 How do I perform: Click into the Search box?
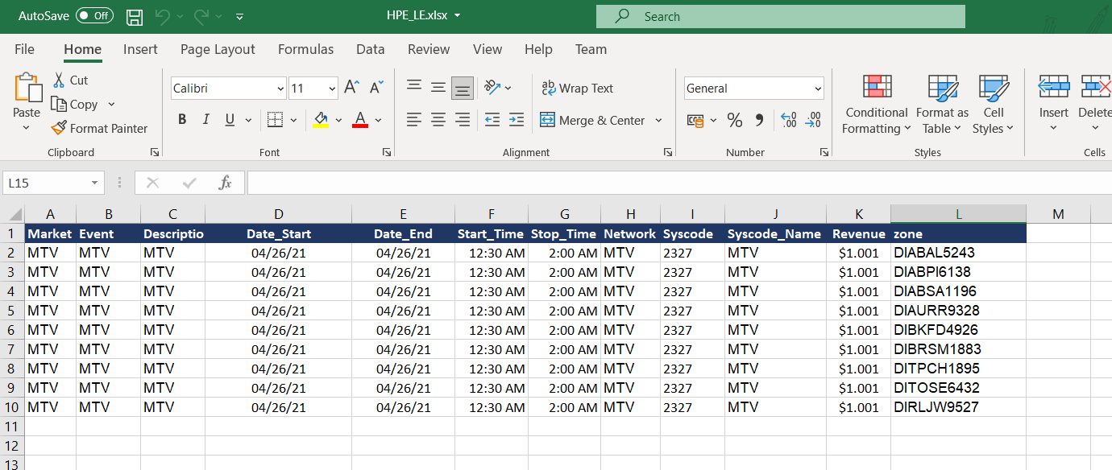[780, 16]
